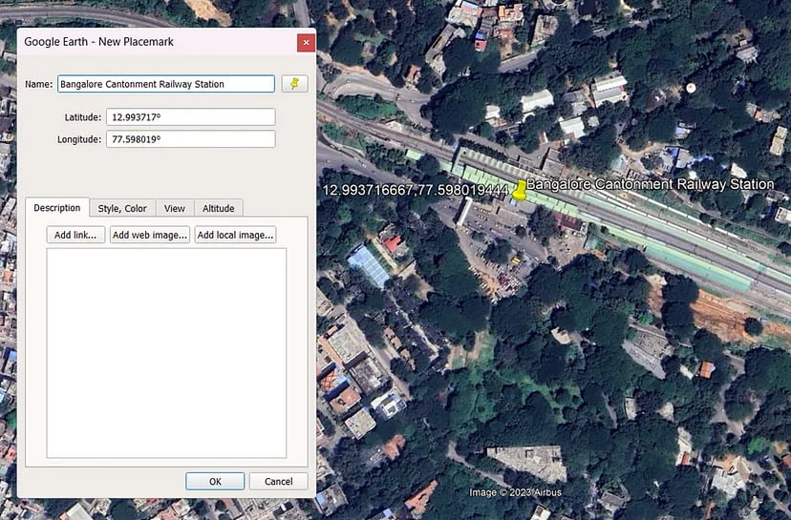The height and width of the screenshot is (520, 791).
Task: Click inside the description text area
Action: 166,353
